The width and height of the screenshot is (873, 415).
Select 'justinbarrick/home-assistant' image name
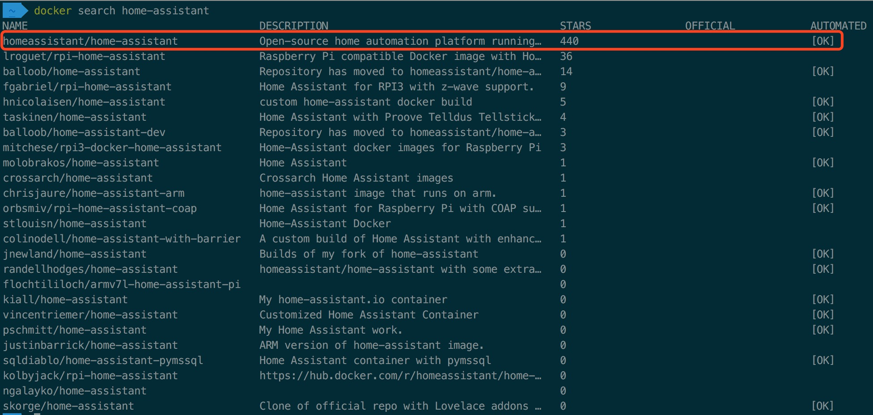point(90,345)
